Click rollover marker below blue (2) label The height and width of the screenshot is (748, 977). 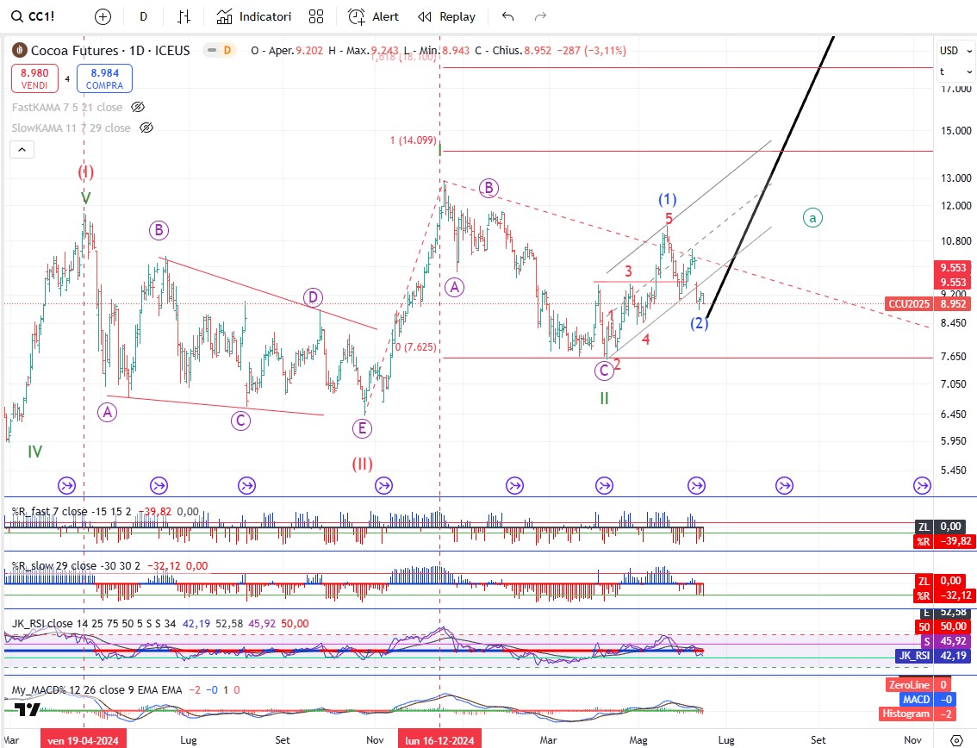pos(697,485)
